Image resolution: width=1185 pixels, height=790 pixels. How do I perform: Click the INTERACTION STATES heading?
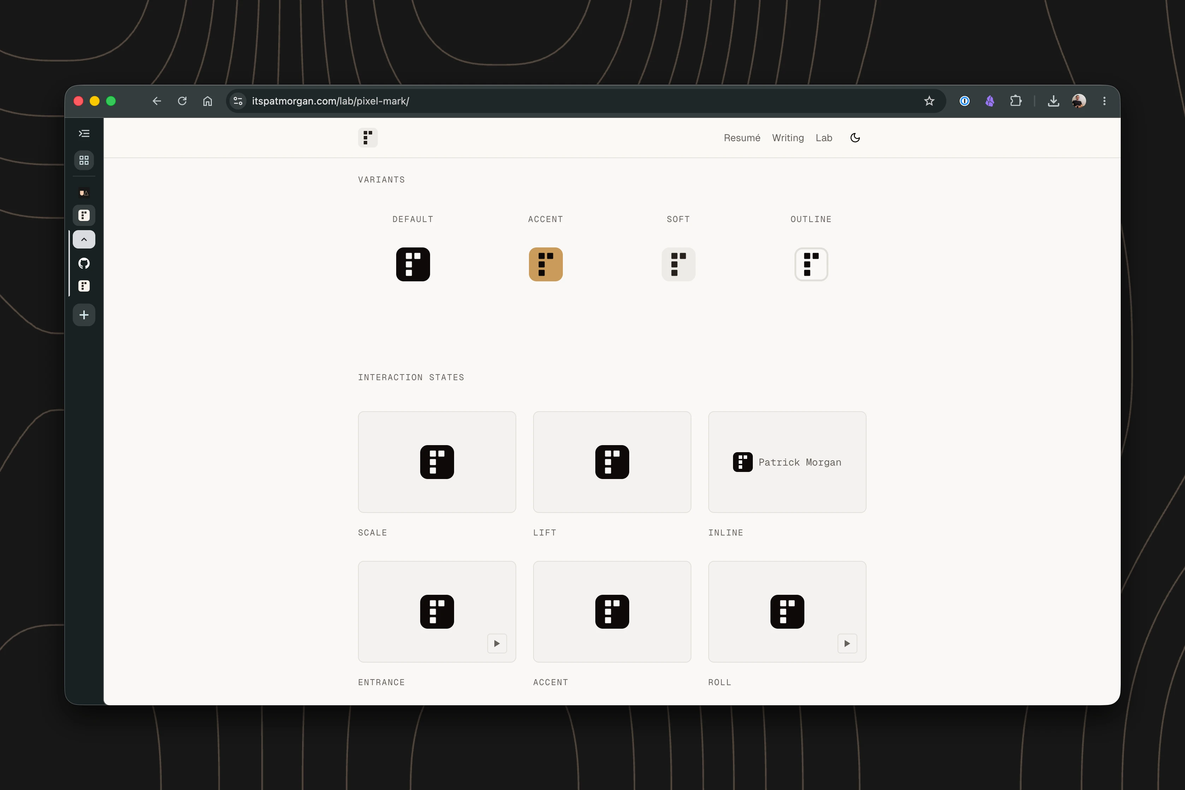click(x=411, y=377)
